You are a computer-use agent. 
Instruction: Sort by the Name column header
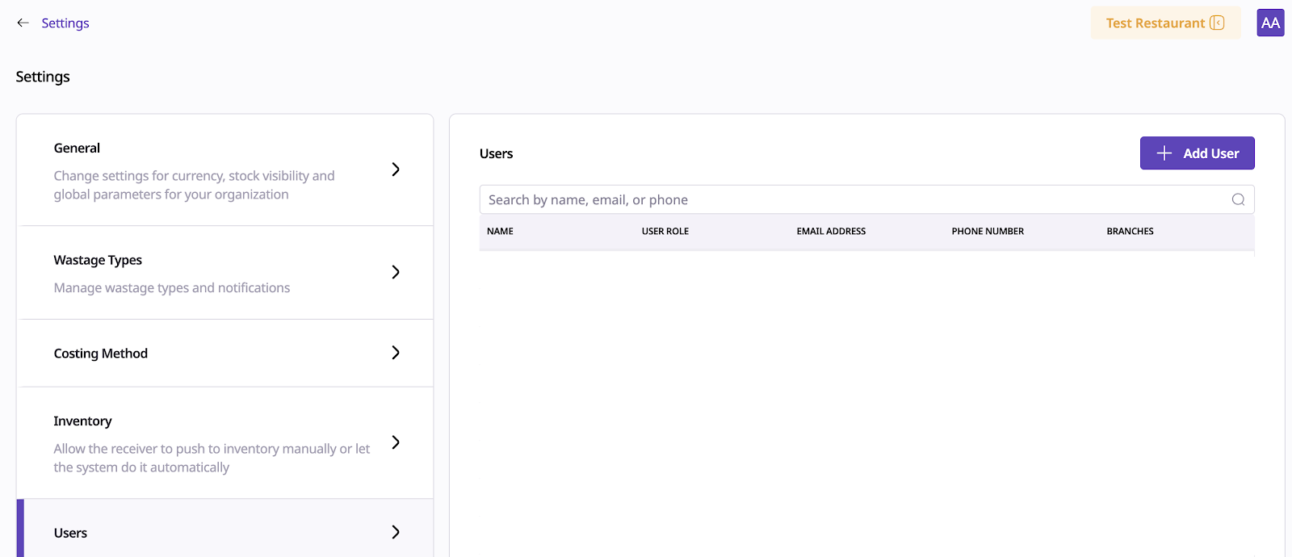pyautogui.click(x=500, y=232)
